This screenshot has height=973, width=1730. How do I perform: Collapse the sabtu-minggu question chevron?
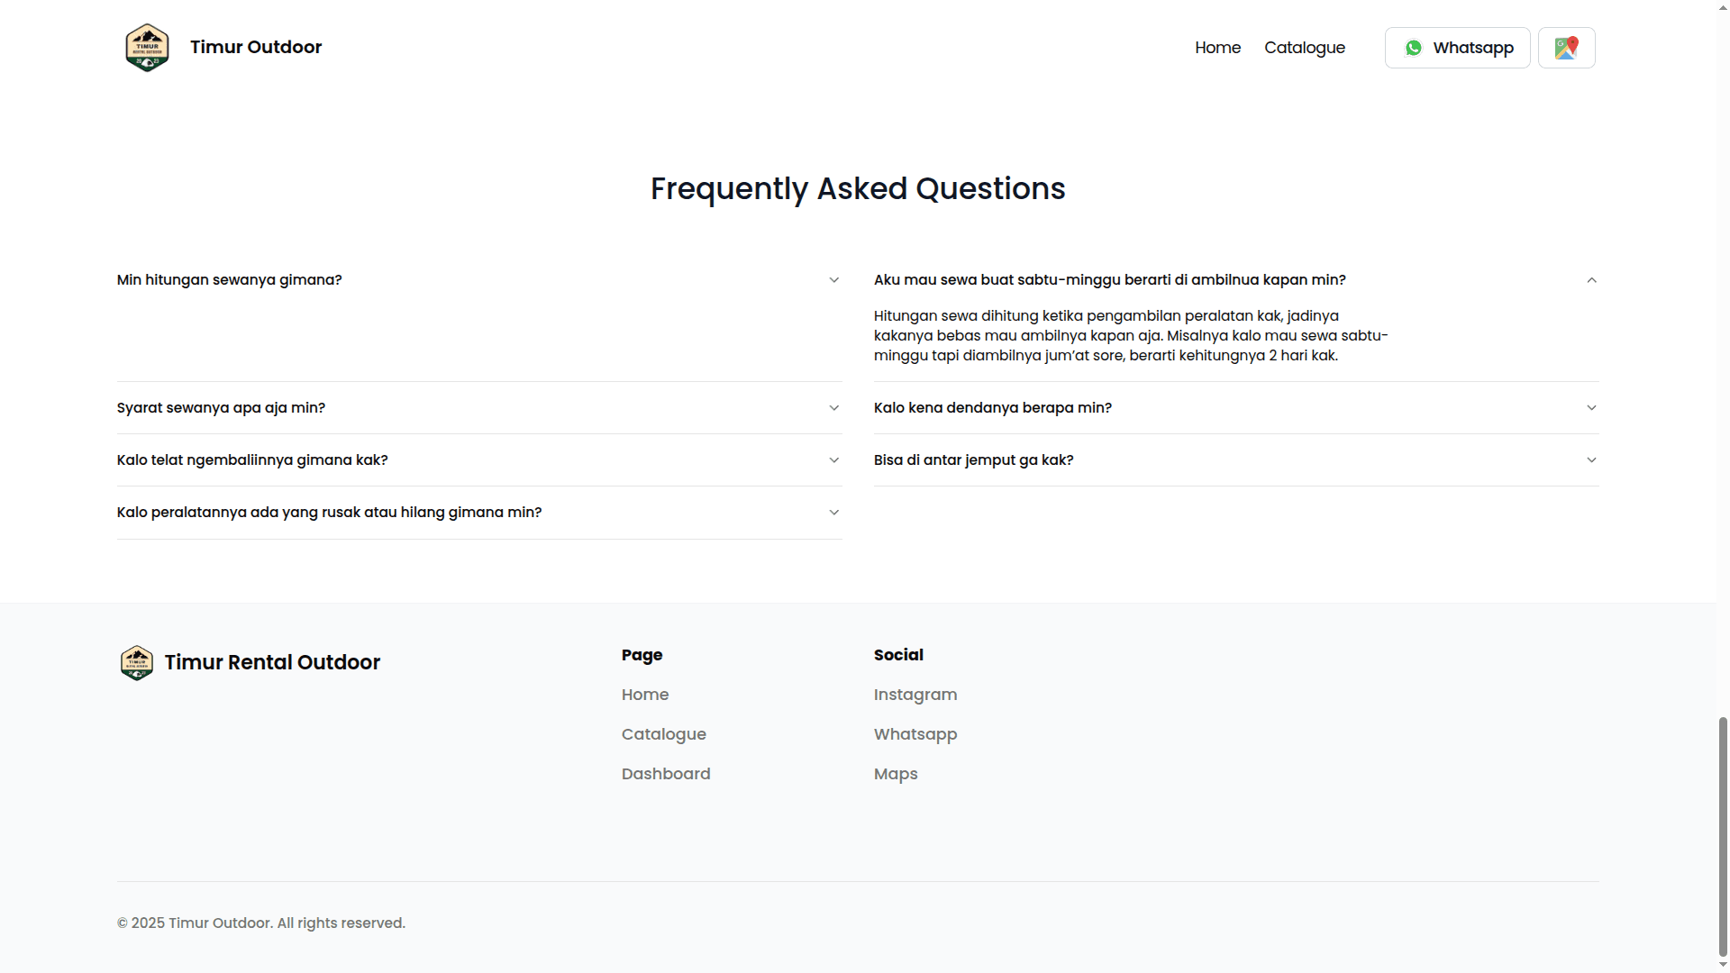(1591, 280)
